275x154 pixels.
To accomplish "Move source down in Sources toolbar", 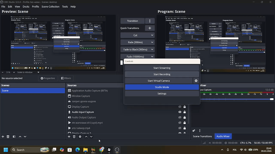I will tap(91, 137).
